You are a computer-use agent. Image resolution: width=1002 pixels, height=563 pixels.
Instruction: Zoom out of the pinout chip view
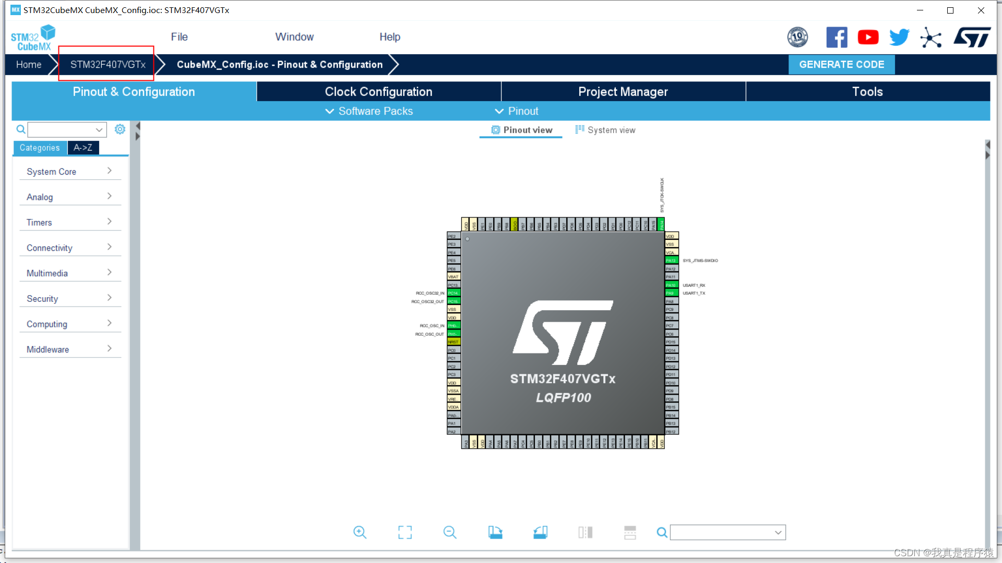(449, 532)
